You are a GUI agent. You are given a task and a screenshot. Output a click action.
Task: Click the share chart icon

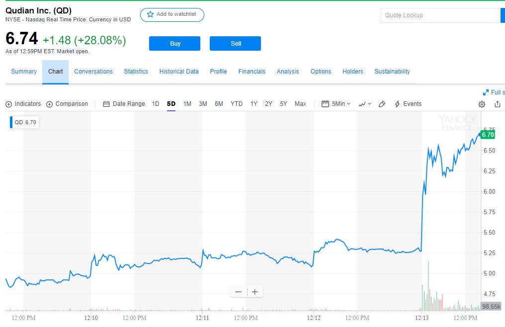point(497,104)
